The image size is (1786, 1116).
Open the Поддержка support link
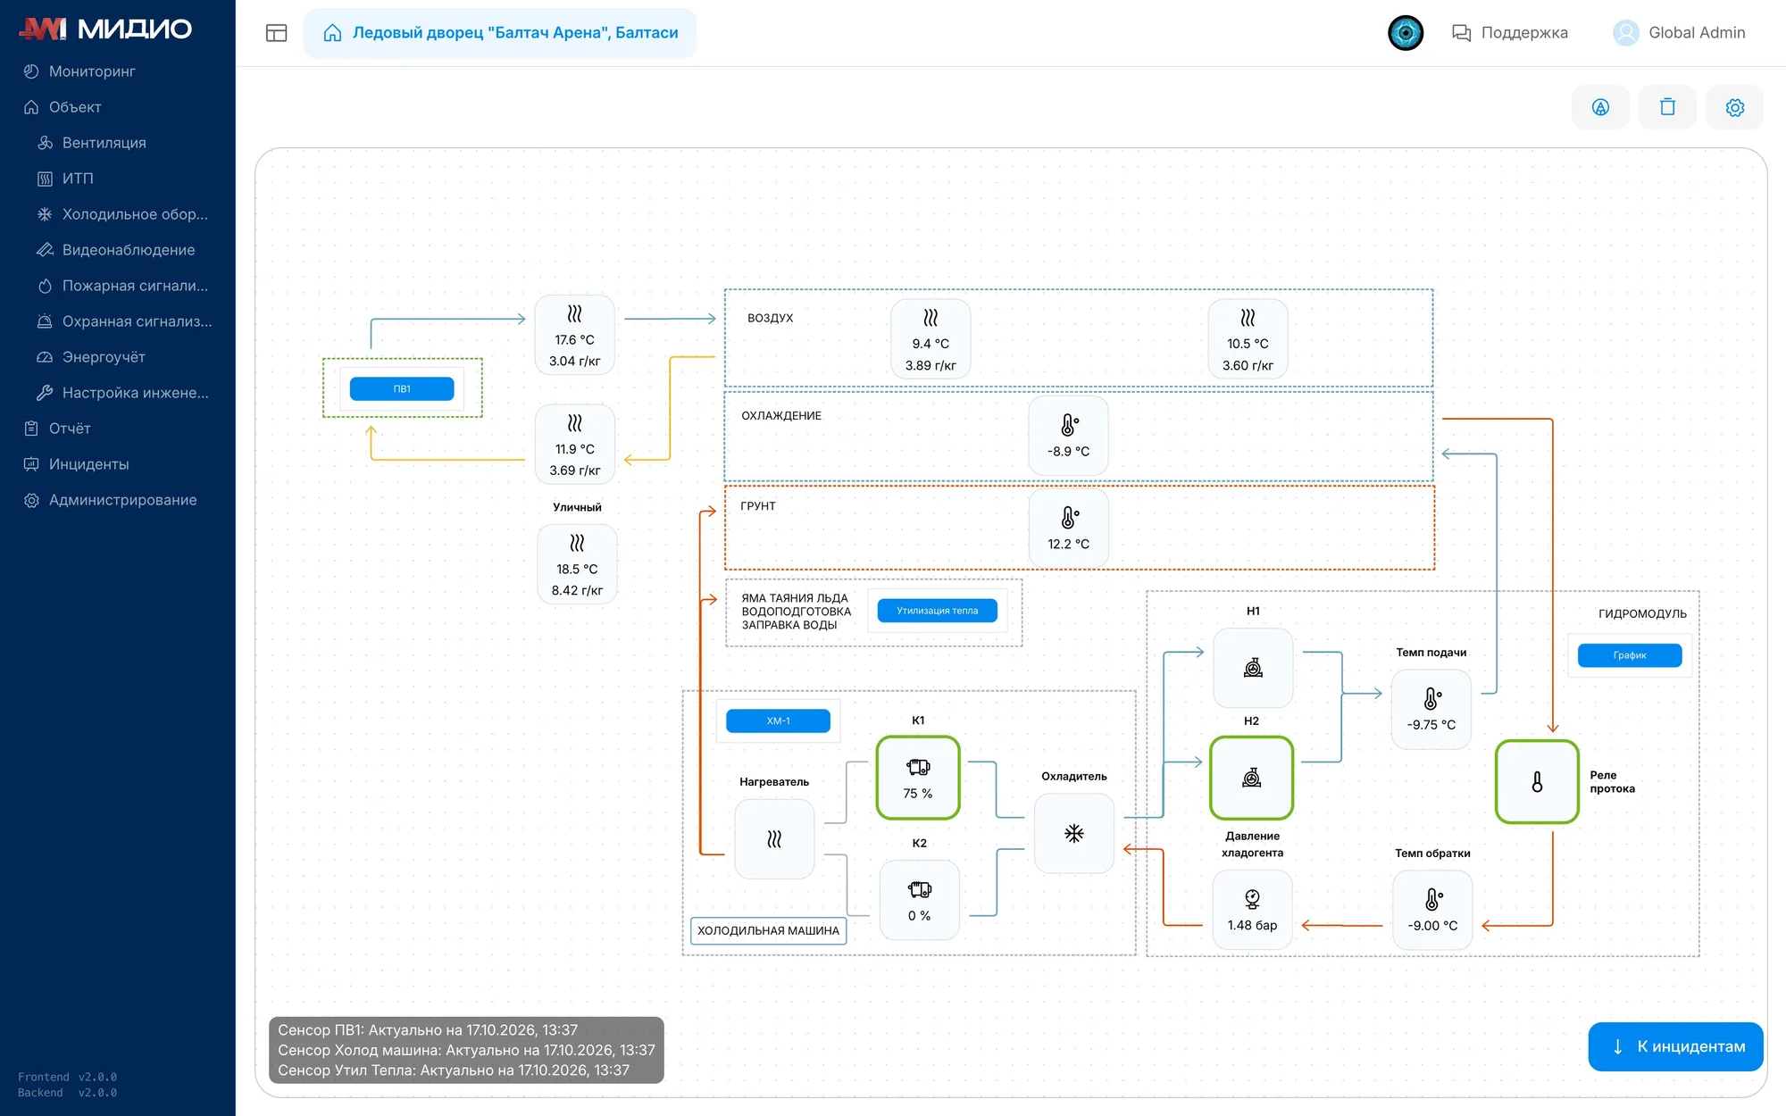(x=1510, y=33)
